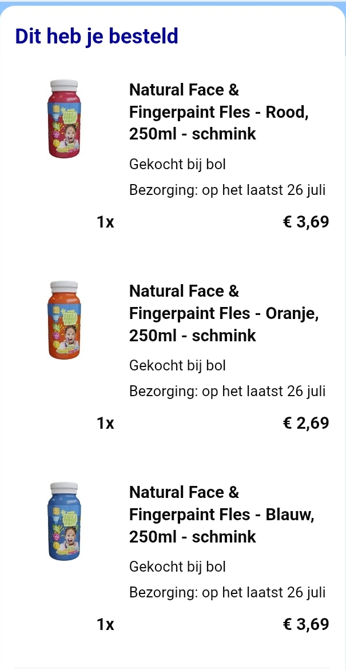Click the delivery date for the orange paint

[x=228, y=391]
